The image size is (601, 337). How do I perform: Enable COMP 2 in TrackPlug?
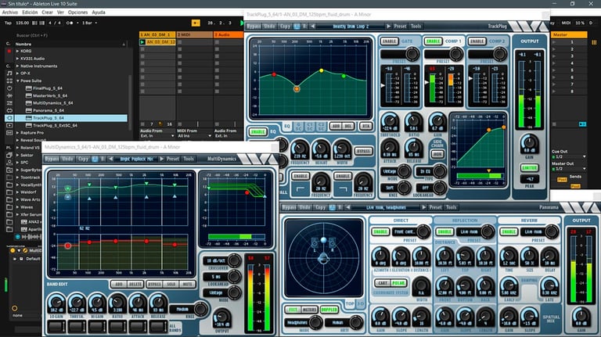477,41
